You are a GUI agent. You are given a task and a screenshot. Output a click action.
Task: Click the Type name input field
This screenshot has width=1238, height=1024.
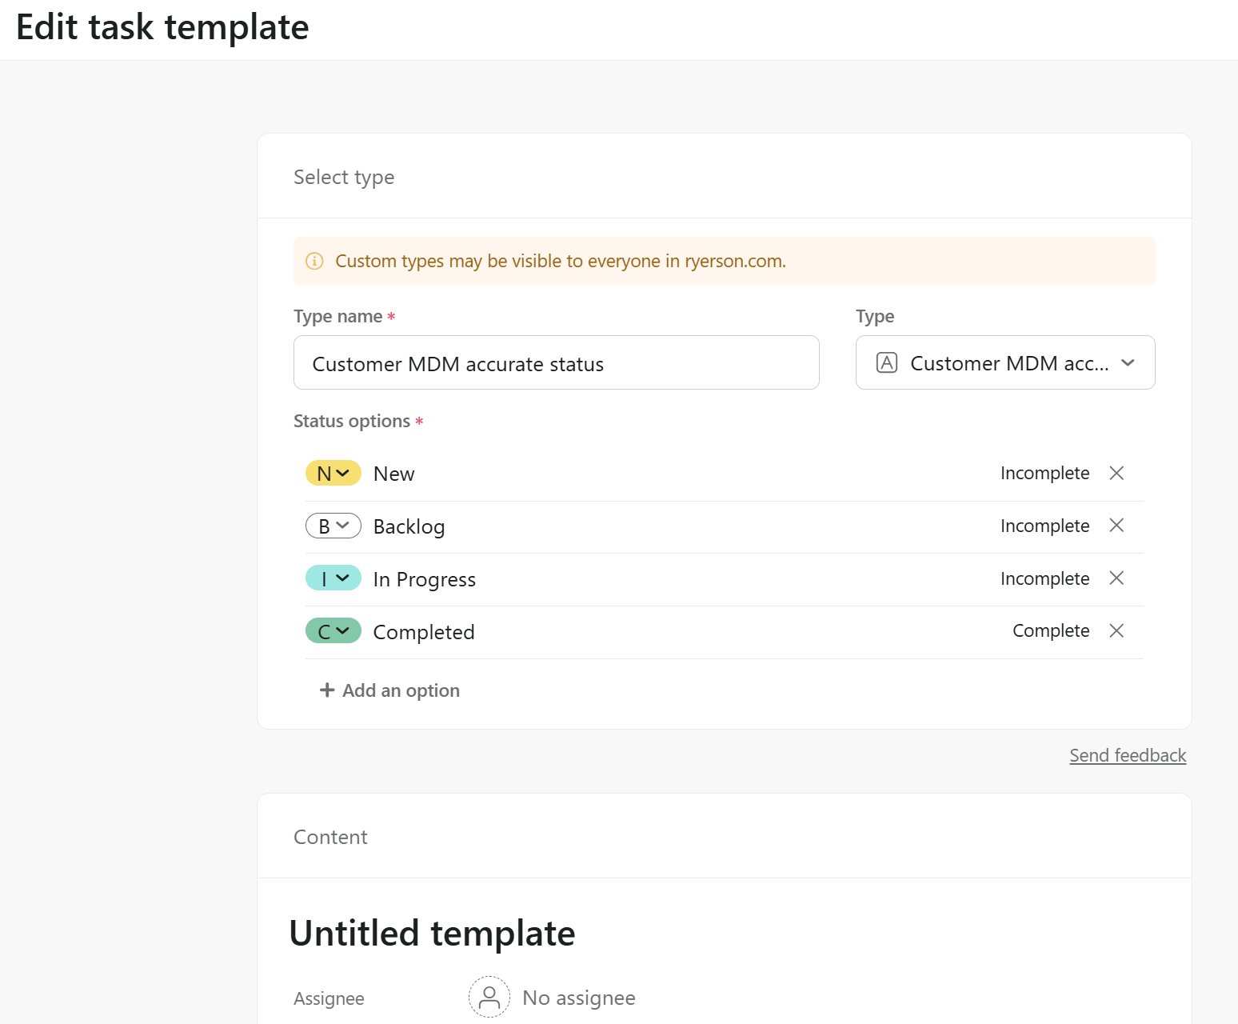pyautogui.click(x=556, y=363)
